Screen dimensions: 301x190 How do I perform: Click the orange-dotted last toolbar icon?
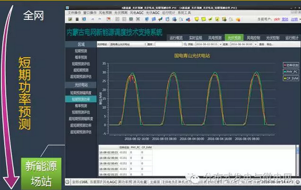238,19
